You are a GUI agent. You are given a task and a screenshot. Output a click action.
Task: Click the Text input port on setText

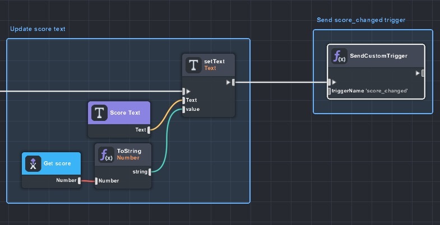click(183, 100)
